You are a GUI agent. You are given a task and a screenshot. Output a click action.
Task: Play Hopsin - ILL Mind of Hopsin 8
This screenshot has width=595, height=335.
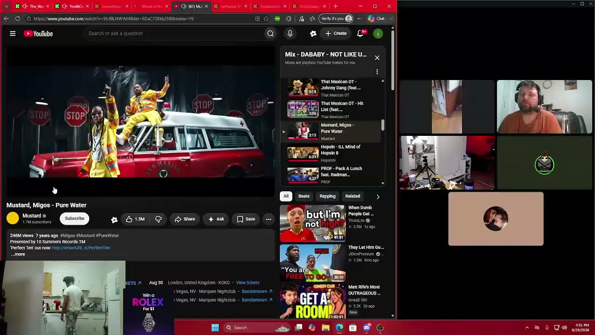point(331,153)
